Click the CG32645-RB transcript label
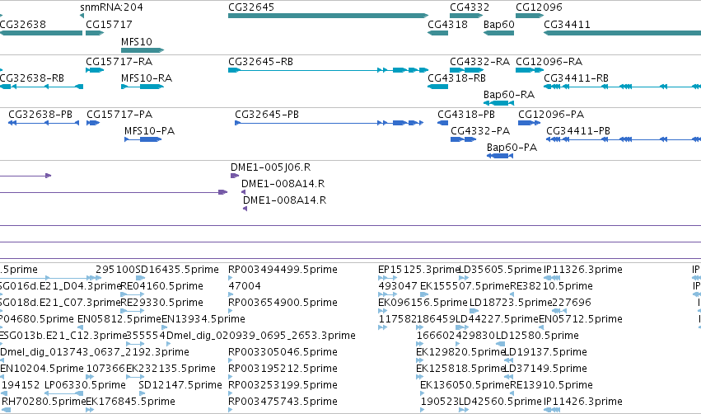701x414 pixels. pyautogui.click(x=260, y=62)
